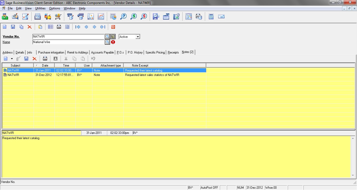Image resolution: width=357 pixels, height=190 pixels.
Task: Switch to the Accounts Payable tab
Action: [x=102, y=52]
